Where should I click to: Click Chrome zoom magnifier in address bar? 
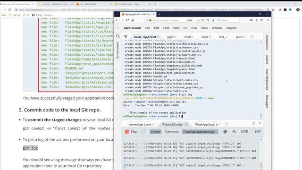coord(268,9)
